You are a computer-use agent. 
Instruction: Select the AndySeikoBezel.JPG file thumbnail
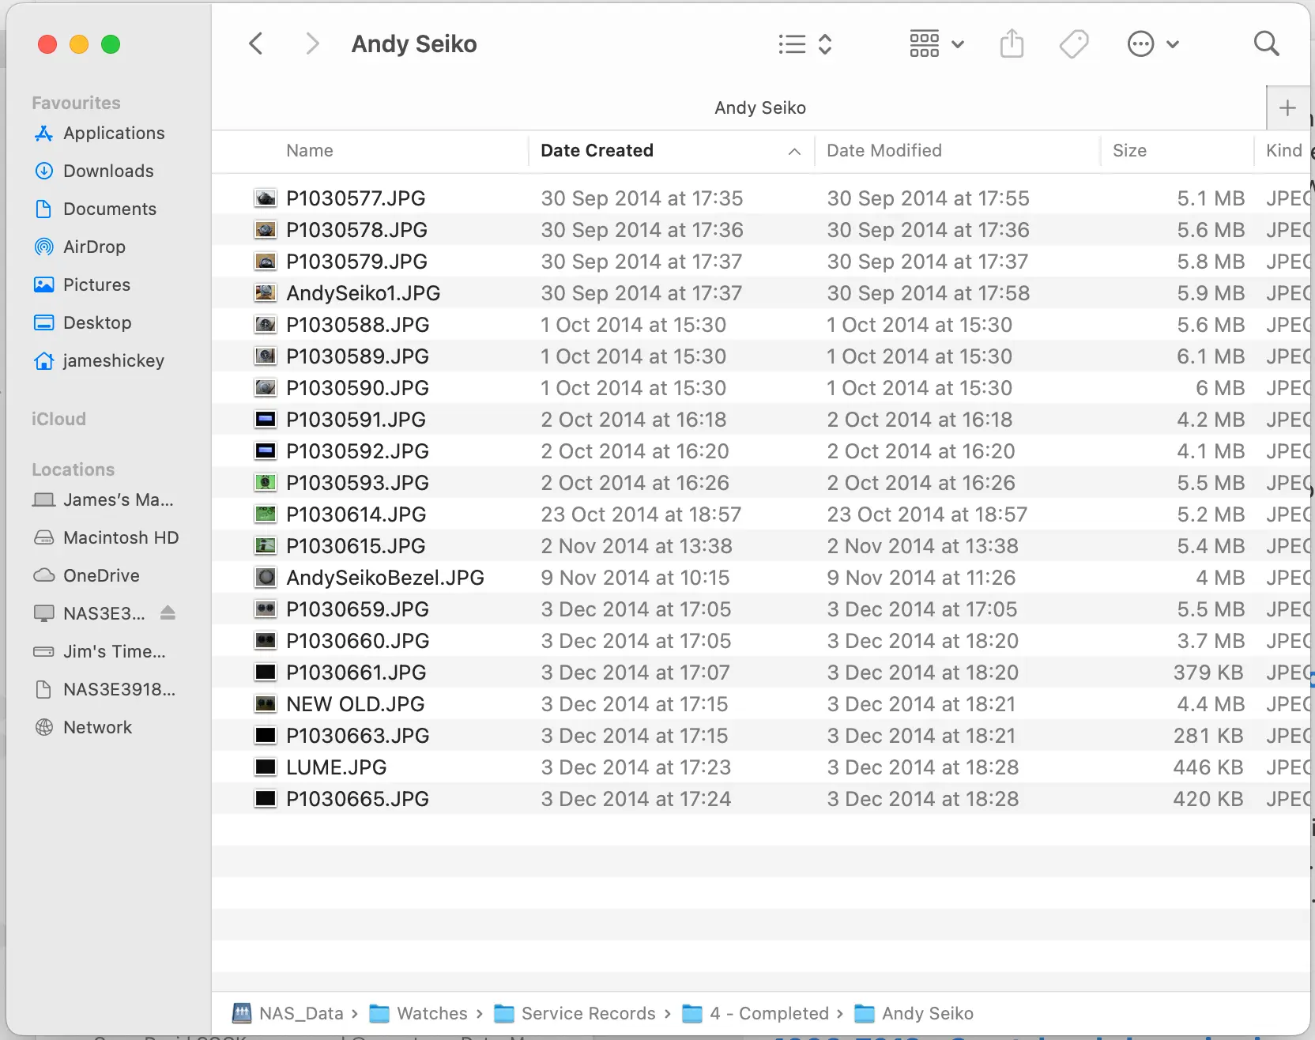pyautogui.click(x=266, y=578)
